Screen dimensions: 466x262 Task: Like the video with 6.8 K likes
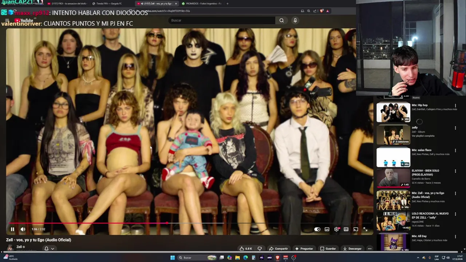point(246,249)
